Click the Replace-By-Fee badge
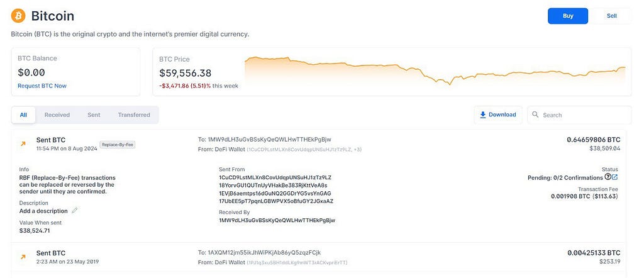 118,145
